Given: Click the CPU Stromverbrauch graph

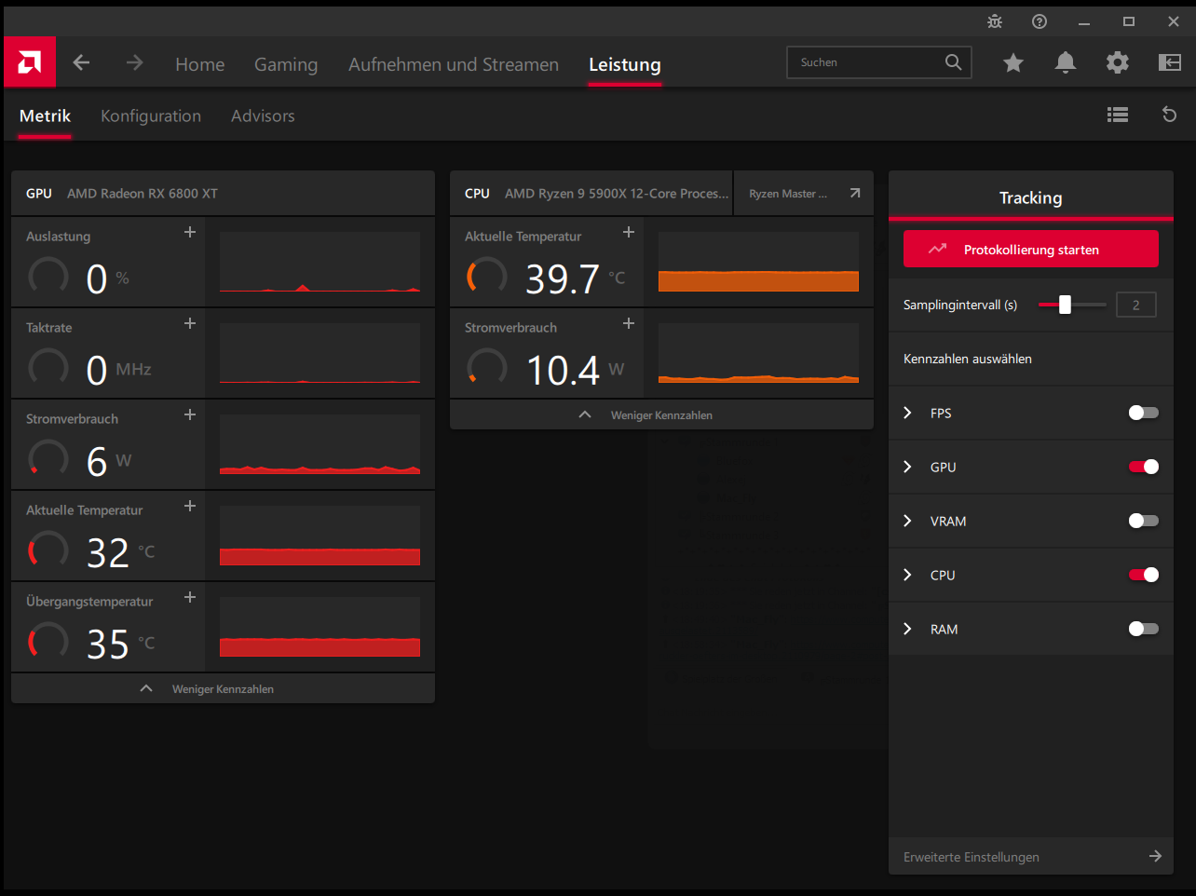Looking at the screenshot, I should coord(758,353).
